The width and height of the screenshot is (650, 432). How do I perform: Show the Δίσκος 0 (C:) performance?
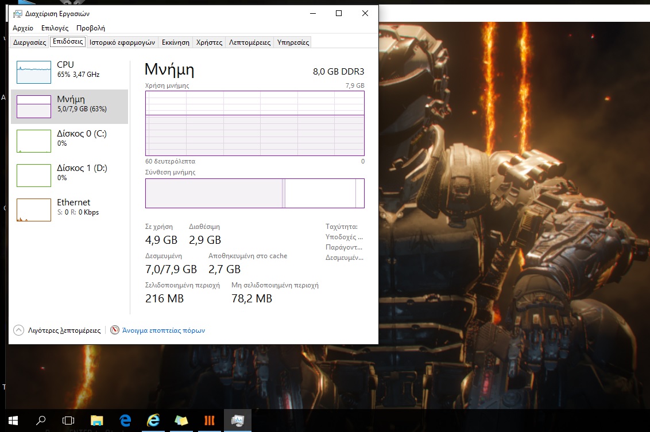tap(69, 141)
